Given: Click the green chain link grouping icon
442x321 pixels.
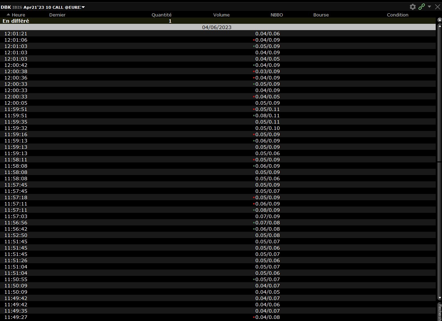Looking at the screenshot, I should 422,7.
